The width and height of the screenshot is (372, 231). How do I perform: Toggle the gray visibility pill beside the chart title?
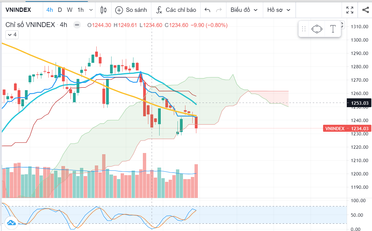77,25
